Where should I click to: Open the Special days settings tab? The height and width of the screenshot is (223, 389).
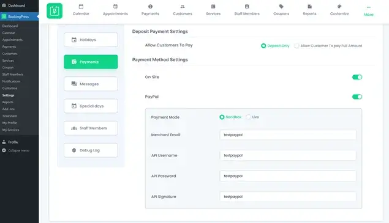91,106
